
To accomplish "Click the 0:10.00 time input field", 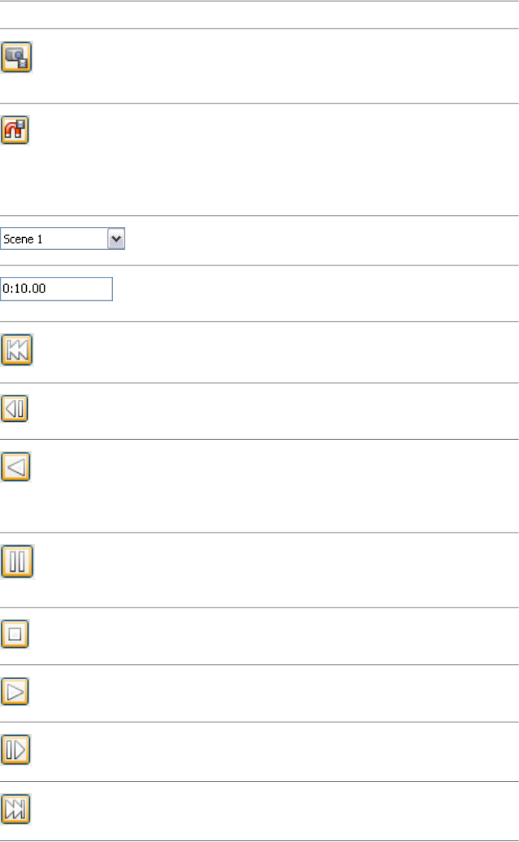I will click(56, 289).
